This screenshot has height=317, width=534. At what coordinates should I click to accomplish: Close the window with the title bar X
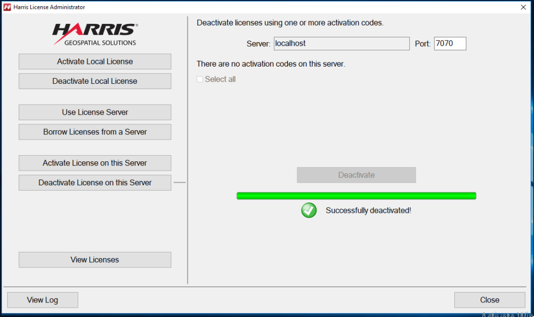[x=524, y=7]
